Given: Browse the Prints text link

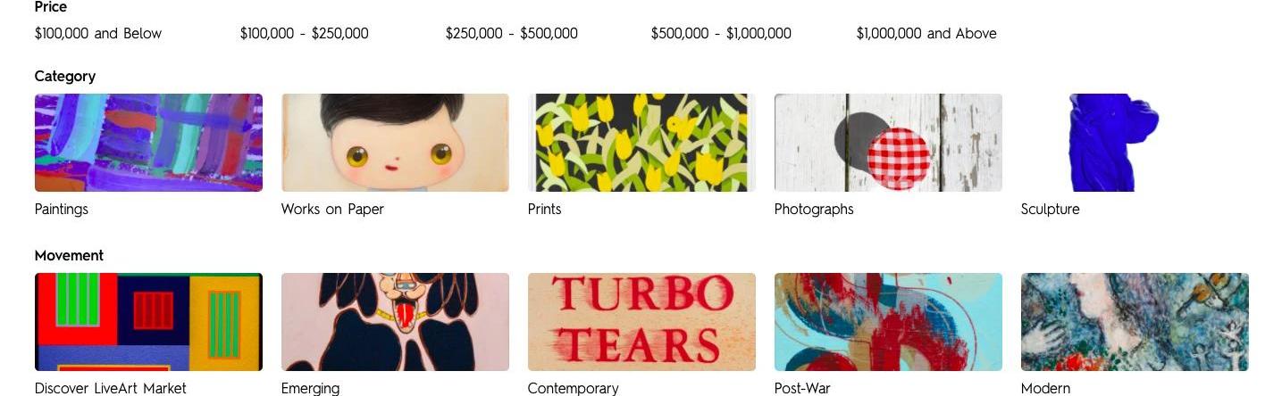Looking at the screenshot, I should 545,210.
